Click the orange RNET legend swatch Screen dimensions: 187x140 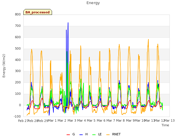tap(108, 135)
